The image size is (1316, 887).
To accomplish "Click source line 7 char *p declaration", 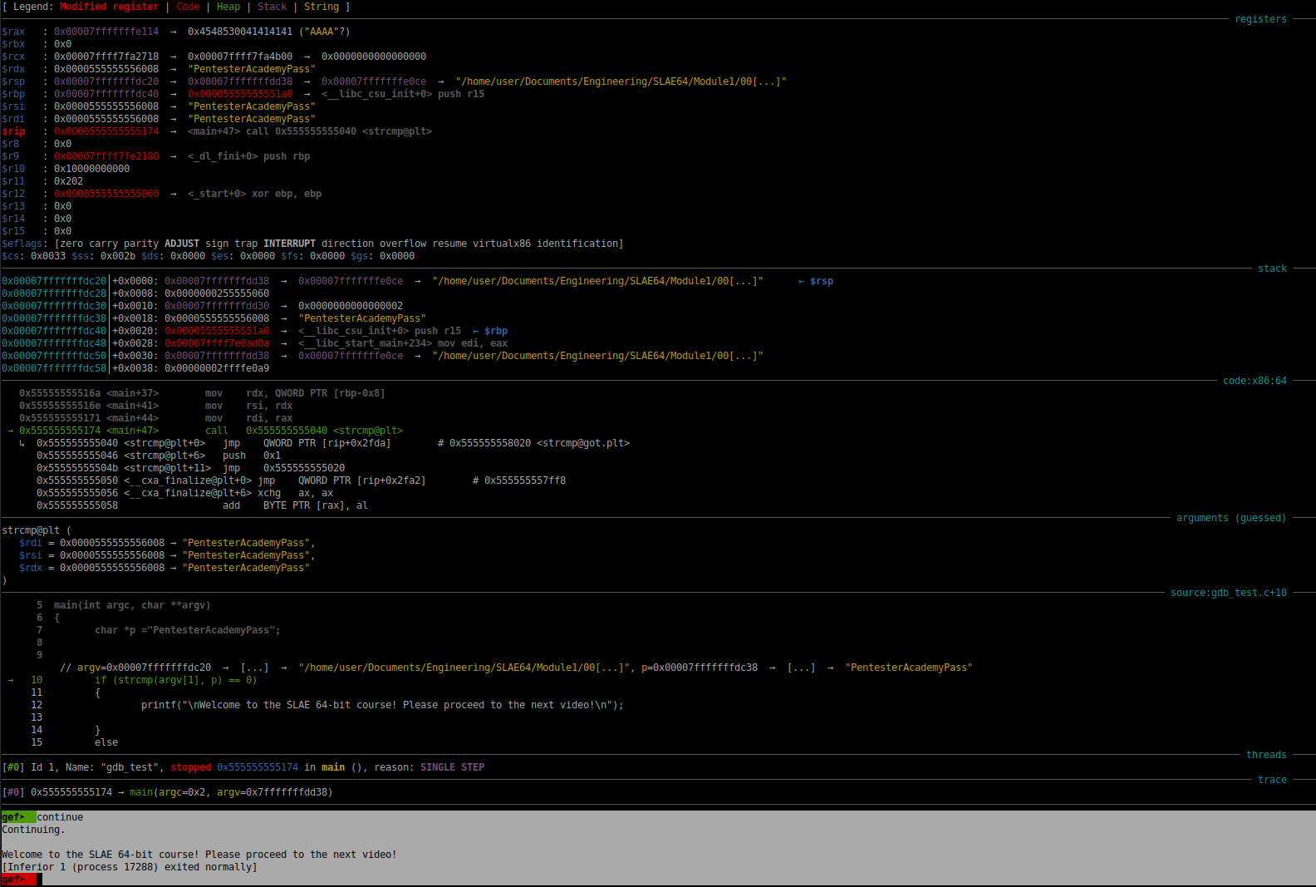I will [188, 630].
